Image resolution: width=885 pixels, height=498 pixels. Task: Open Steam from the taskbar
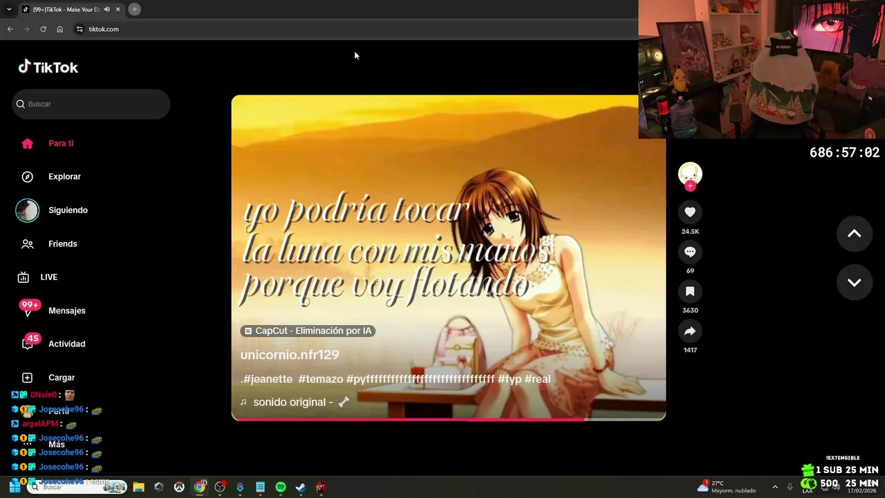(x=300, y=487)
